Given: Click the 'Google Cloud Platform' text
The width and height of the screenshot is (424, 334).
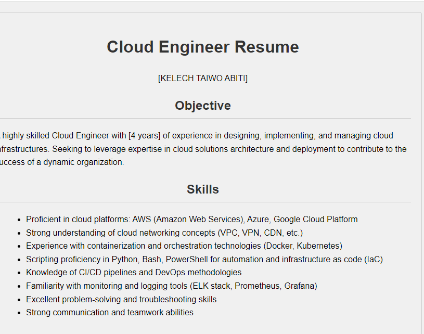Looking at the screenshot, I should (x=315, y=220).
